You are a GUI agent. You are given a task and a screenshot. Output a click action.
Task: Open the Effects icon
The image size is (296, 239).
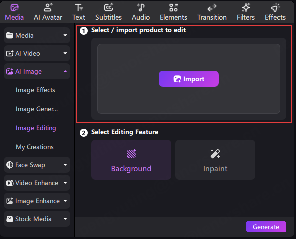coord(275,8)
